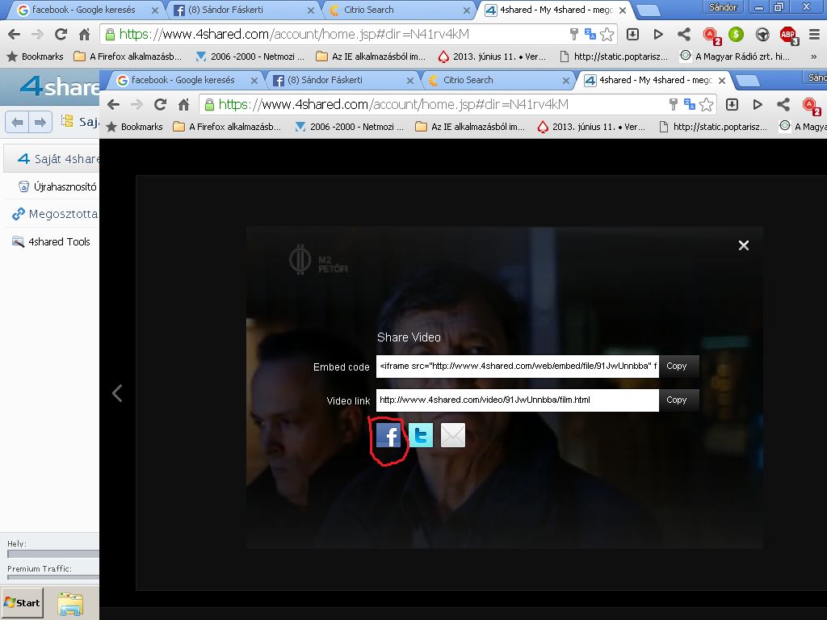This screenshot has height=620, width=827.
Task: Click the outer address bar URL
Action: [x=294, y=34]
